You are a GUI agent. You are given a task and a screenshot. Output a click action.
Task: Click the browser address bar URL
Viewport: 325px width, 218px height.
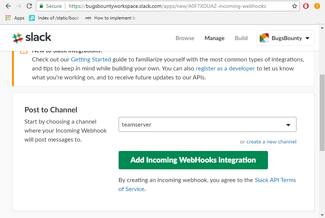pos(167,6)
